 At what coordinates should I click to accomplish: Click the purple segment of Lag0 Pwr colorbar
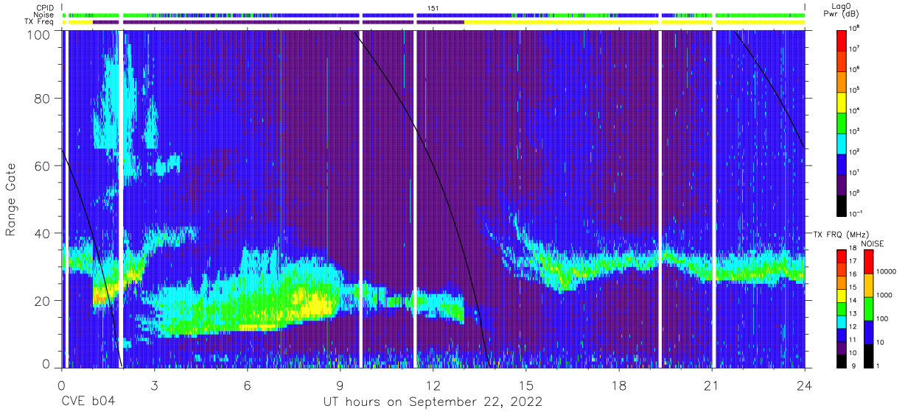(842, 183)
